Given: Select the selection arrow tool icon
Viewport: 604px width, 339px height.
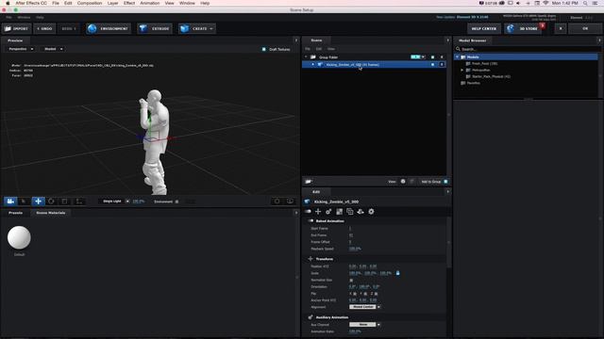Looking at the screenshot, I should point(24,201).
